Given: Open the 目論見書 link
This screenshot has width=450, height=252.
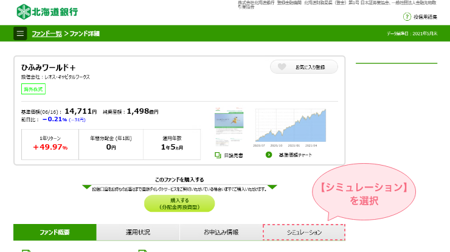Looking at the screenshot, I should pyautogui.click(x=234, y=155).
